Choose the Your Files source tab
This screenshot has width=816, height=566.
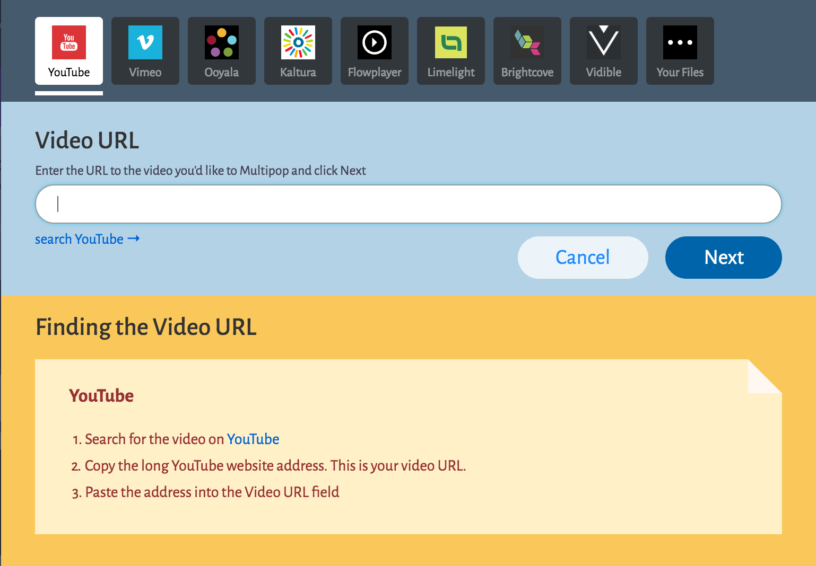680,51
